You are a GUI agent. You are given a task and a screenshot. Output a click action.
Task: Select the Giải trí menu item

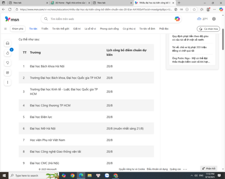[x=77, y=29]
